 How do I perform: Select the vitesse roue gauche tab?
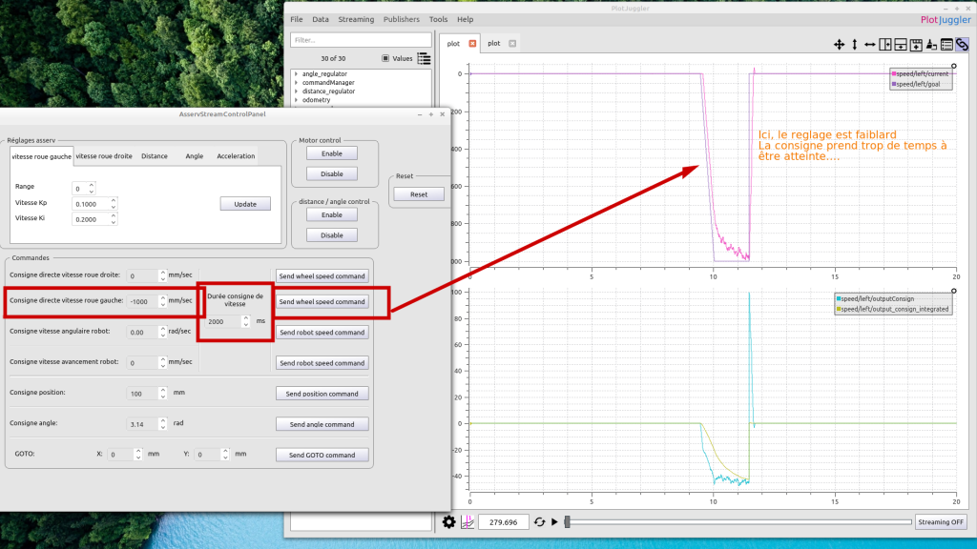(x=42, y=156)
